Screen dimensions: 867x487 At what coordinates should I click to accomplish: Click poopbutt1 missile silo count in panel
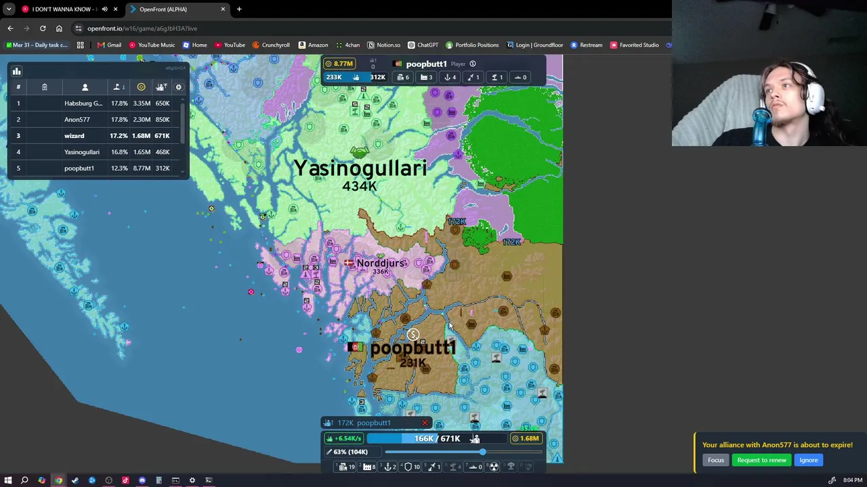click(x=473, y=77)
